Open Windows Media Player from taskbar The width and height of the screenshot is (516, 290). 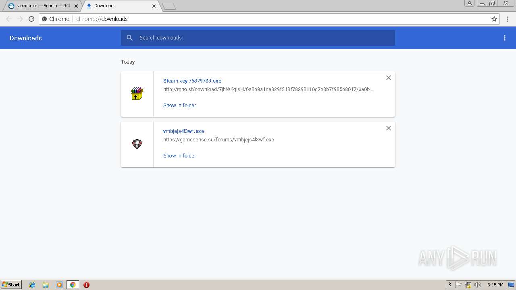pos(59,285)
